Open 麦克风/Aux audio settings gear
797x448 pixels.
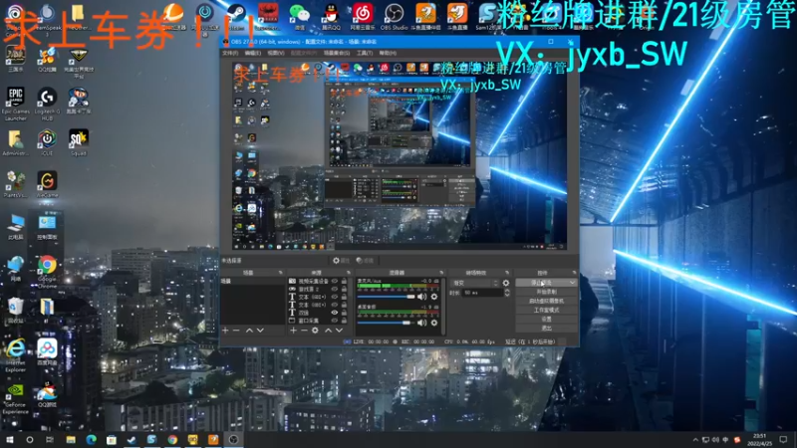click(x=434, y=297)
